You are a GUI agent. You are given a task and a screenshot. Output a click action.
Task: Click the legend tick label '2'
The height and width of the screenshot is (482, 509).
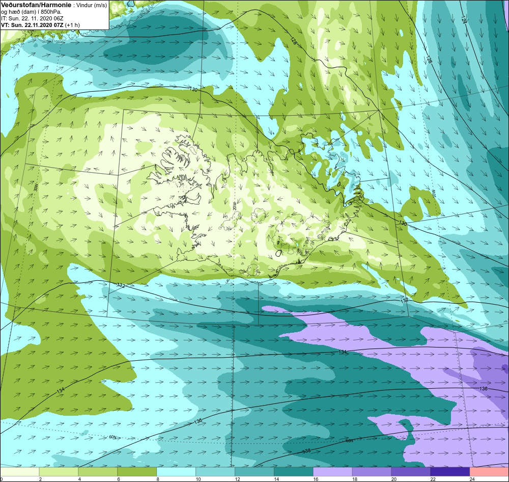[41, 479]
